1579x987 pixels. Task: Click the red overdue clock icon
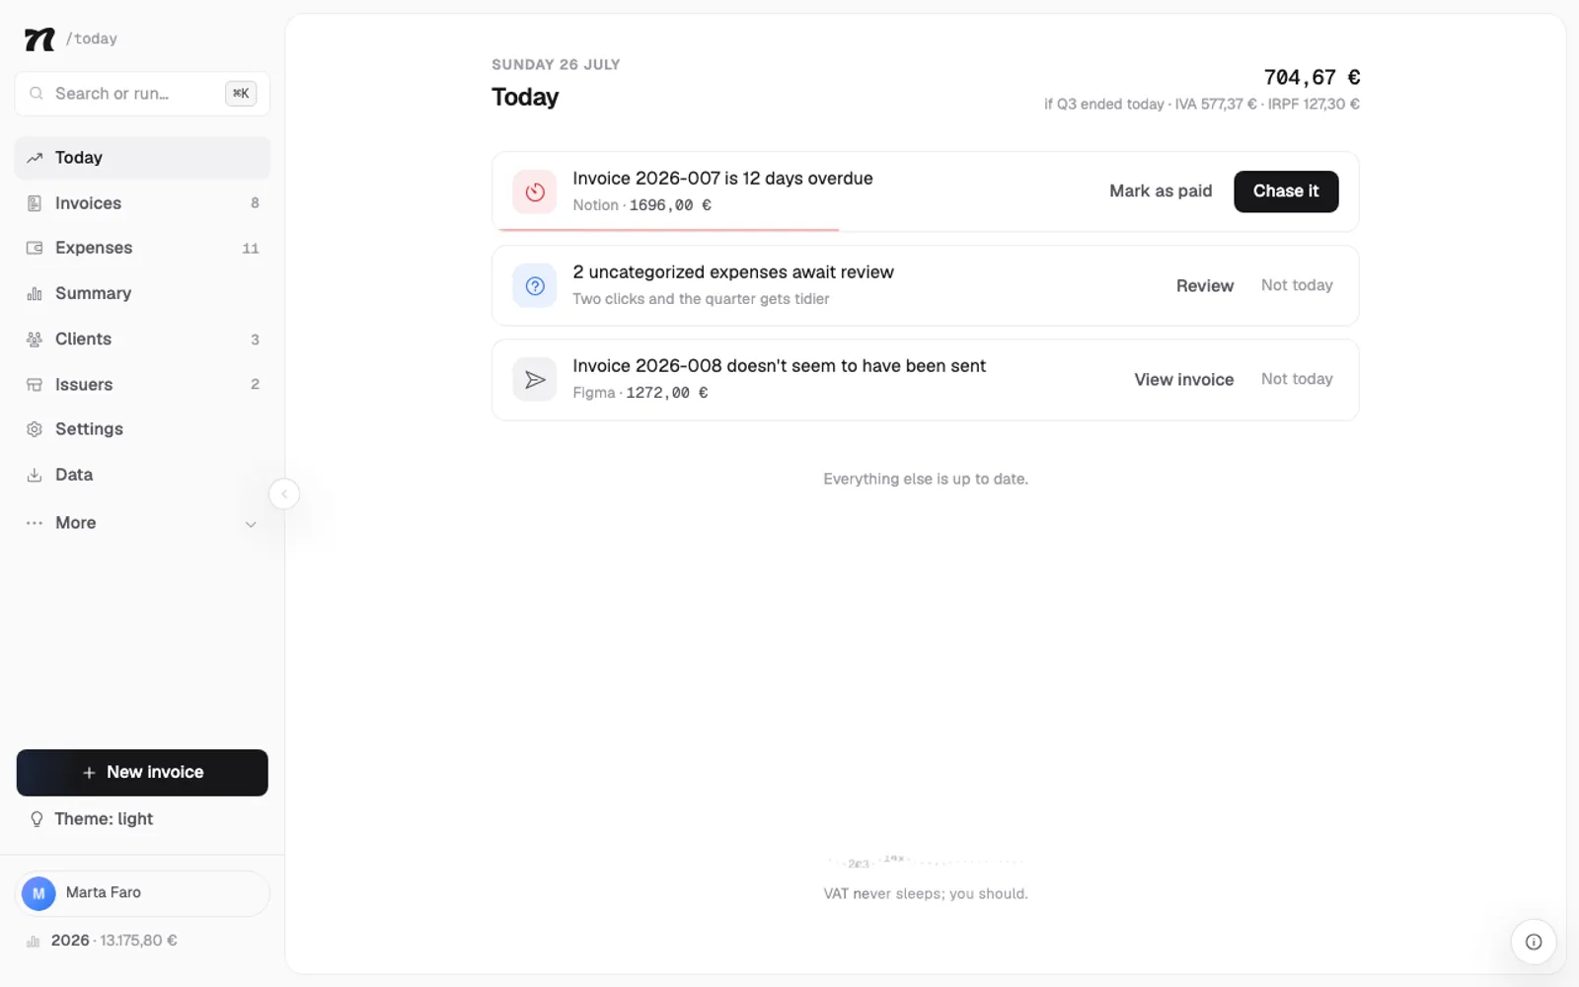[535, 191]
